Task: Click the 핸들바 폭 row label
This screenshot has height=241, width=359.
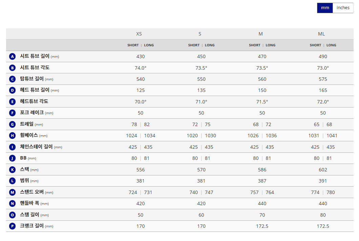Action: click(x=30, y=203)
